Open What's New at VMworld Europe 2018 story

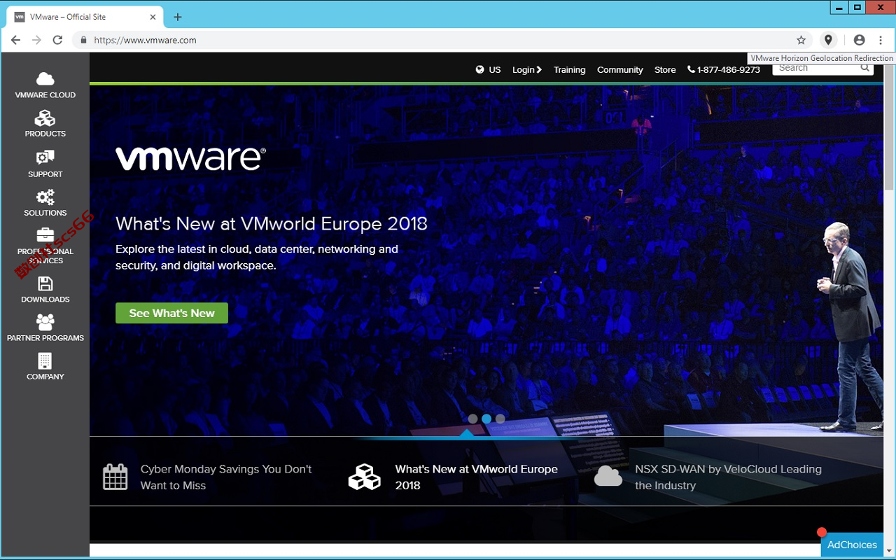pos(476,477)
